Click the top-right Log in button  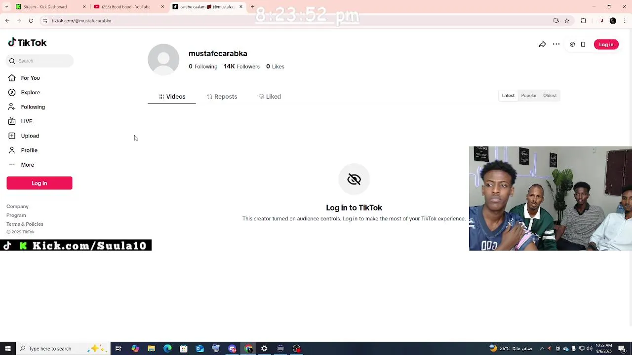(606, 44)
